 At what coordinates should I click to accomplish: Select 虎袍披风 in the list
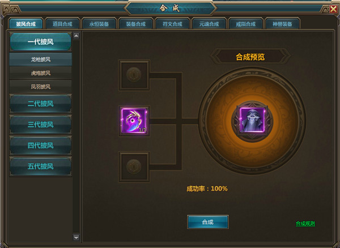coord(41,73)
